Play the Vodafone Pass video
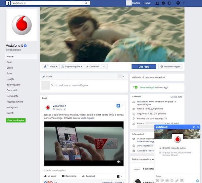This screenshot has height=183, width=202. coord(84,144)
